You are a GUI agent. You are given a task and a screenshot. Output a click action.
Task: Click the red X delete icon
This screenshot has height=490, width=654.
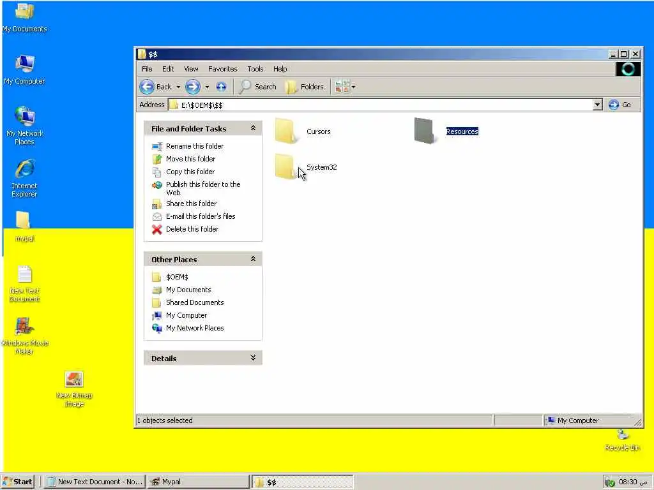[157, 229]
